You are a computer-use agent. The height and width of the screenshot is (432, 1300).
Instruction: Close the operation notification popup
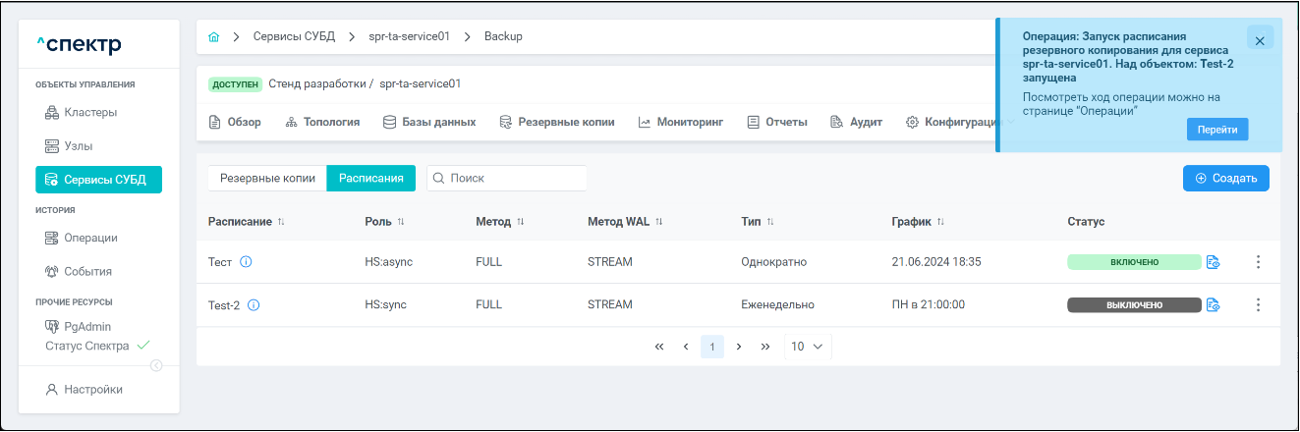[x=1260, y=38]
